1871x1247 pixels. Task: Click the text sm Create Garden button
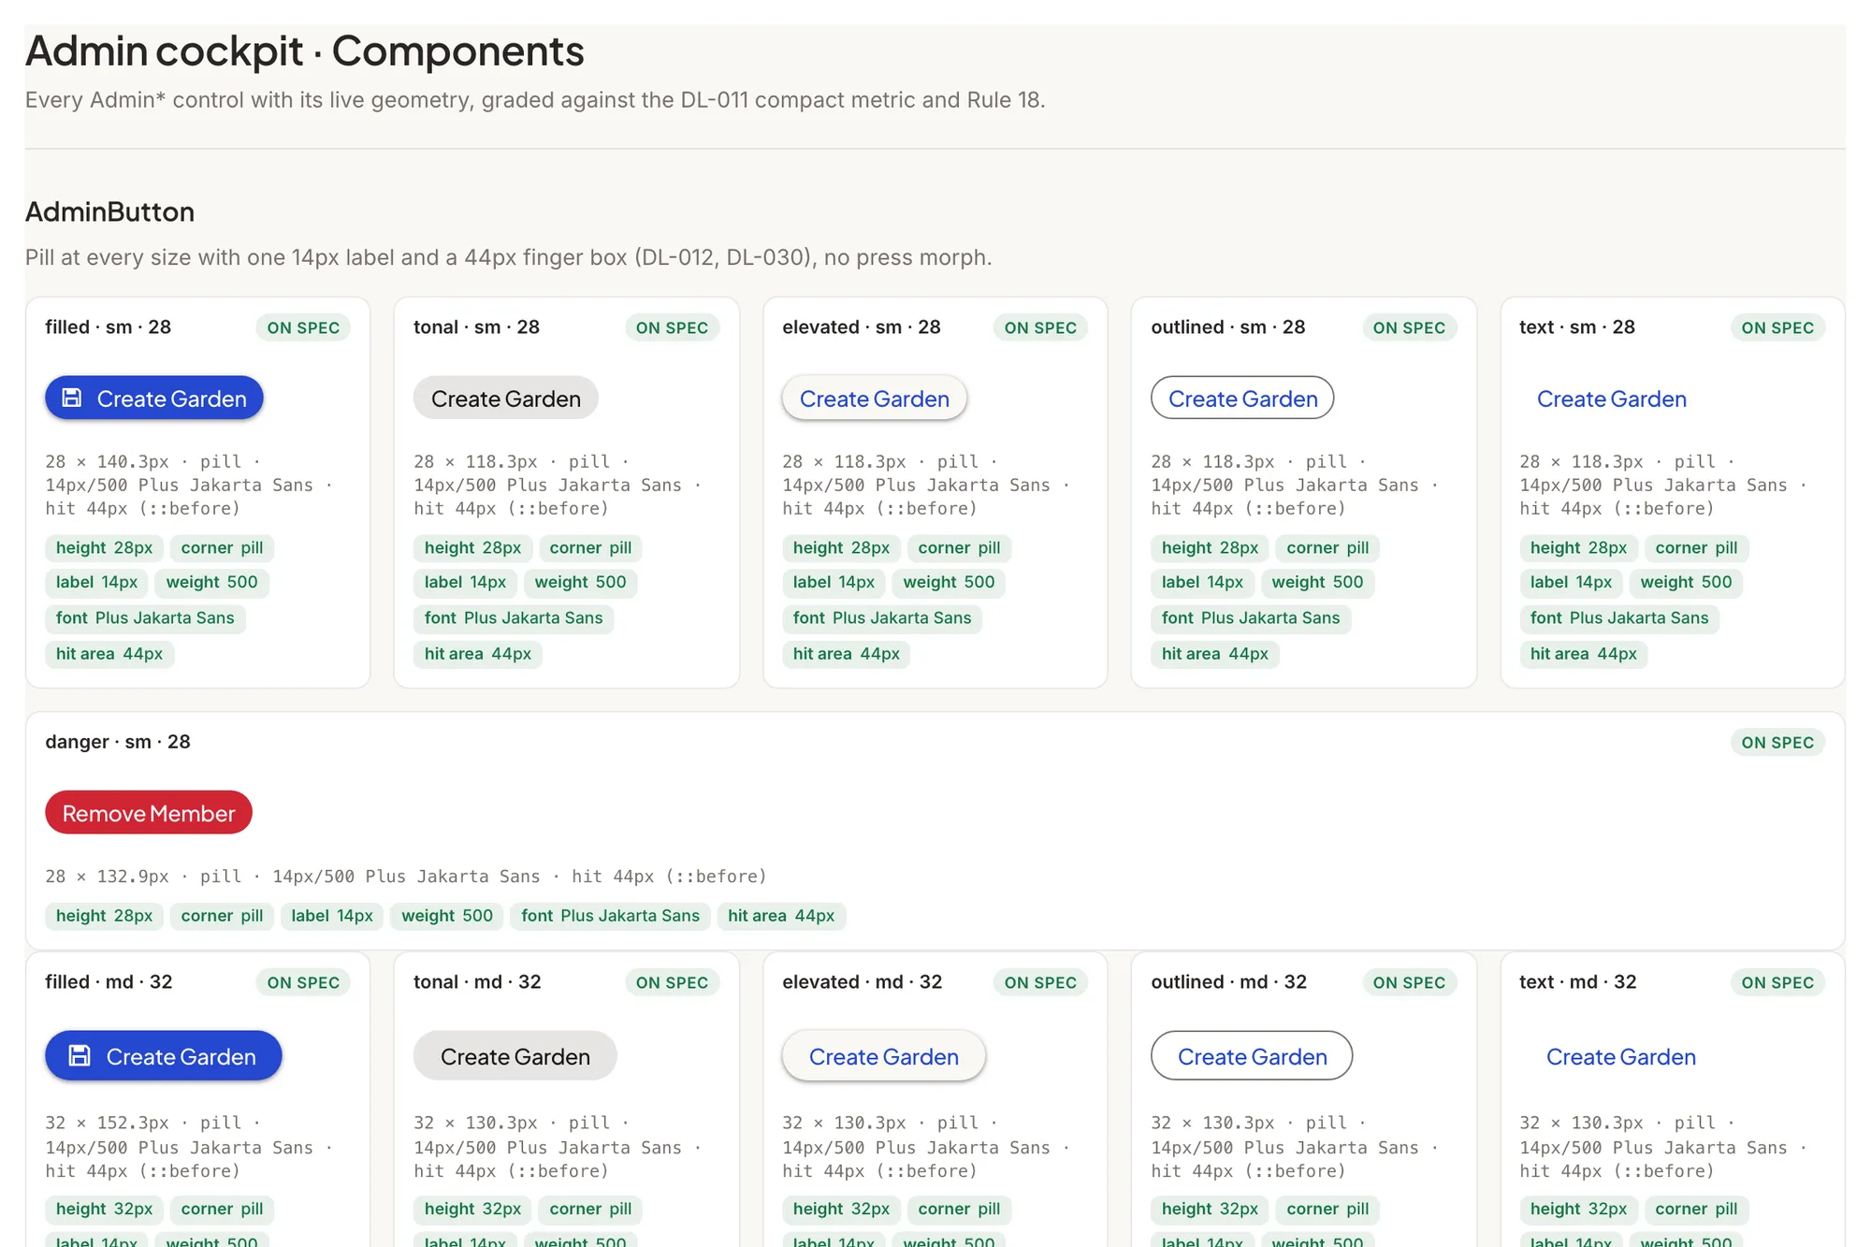1611,399
